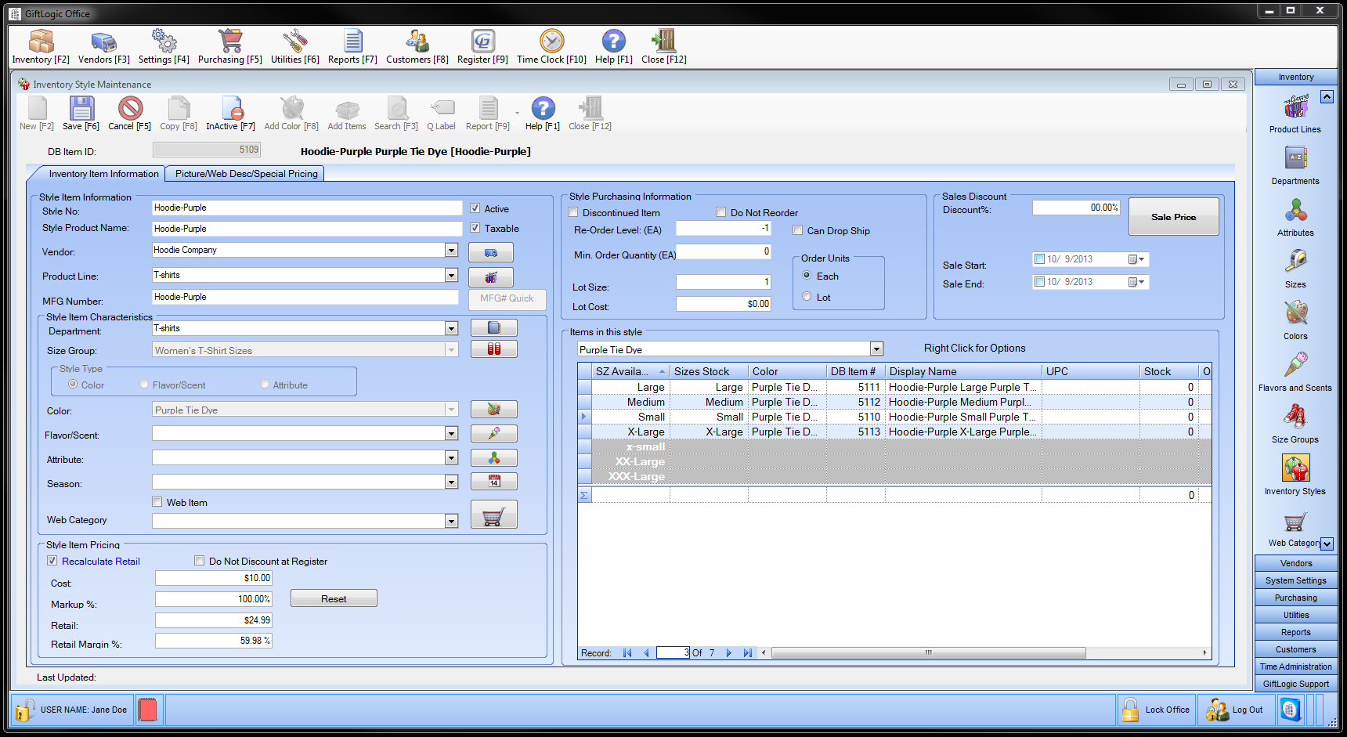This screenshot has height=737, width=1347.
Task: Open Sizes in sidebar
Action: click(x=1295, y=269)
